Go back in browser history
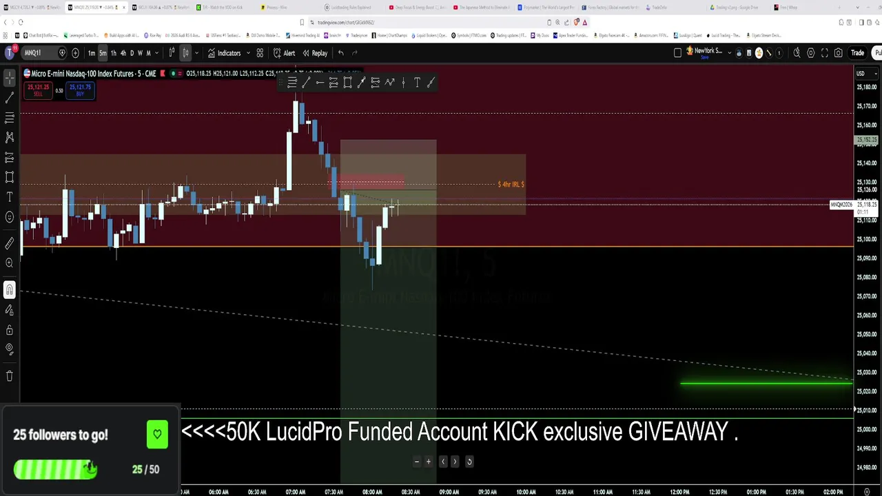The image size is (882, 496). point(6,22)
